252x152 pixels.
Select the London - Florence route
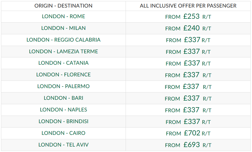tap(63, 75)
